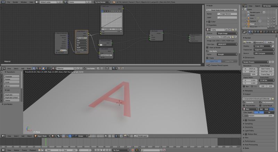Expand the Sampling panel
The height and width of the screenshot is (152, 278).
click(x=248, y=123)
